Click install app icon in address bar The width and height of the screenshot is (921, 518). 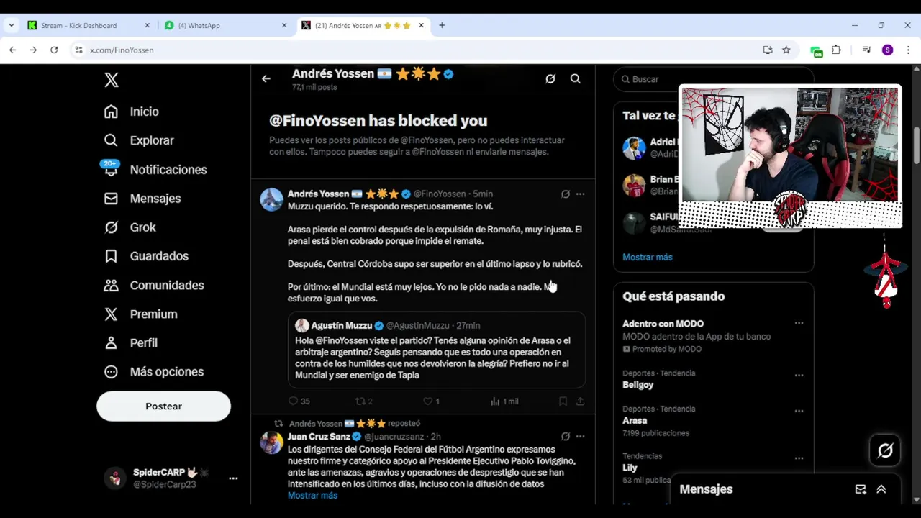[768, 50]
